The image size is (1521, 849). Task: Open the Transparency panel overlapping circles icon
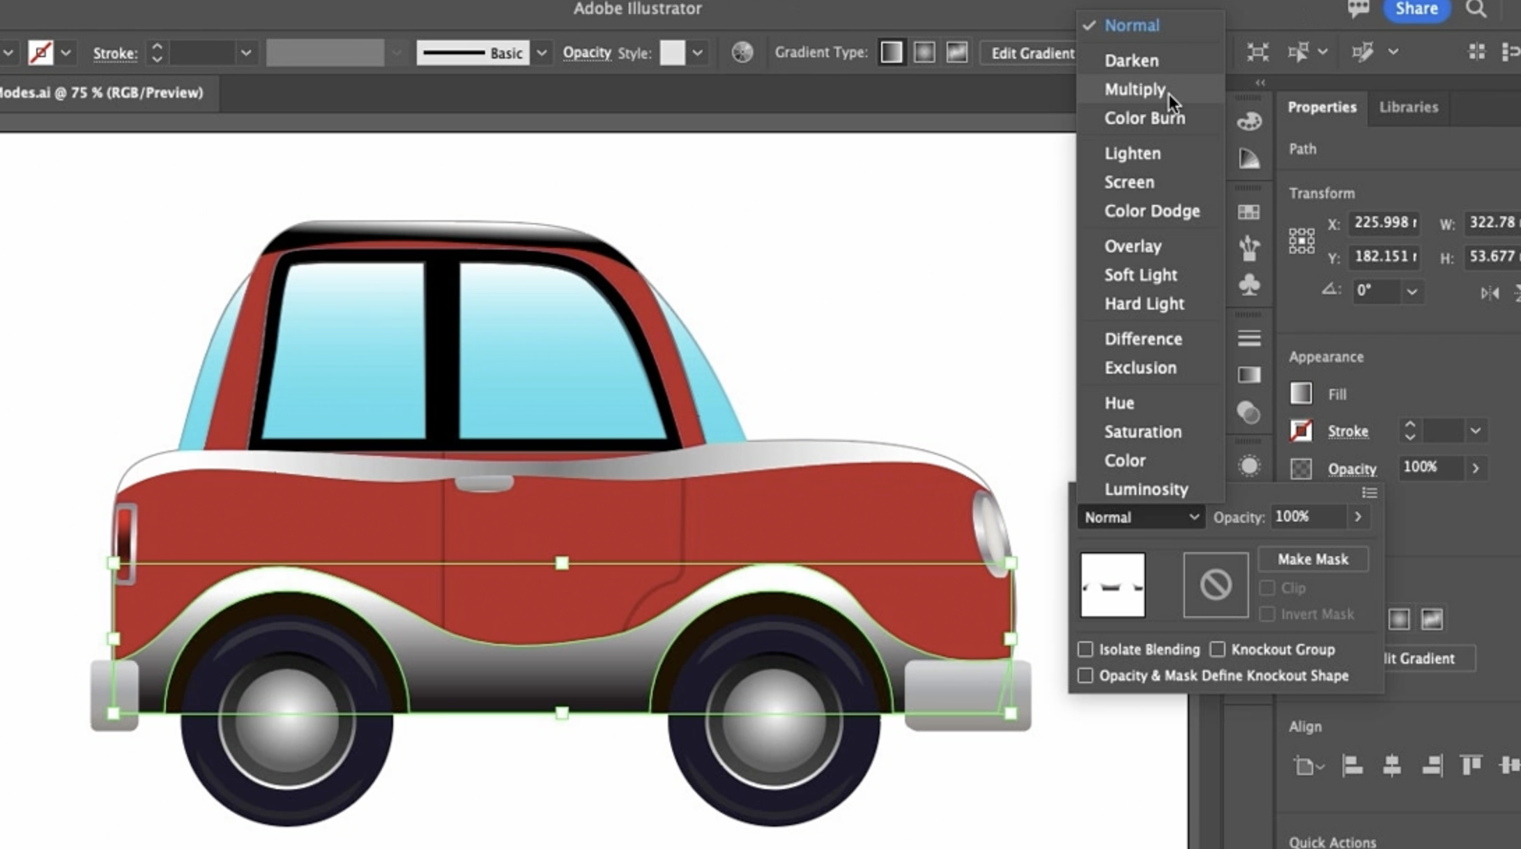click(x=1248, y=413)
